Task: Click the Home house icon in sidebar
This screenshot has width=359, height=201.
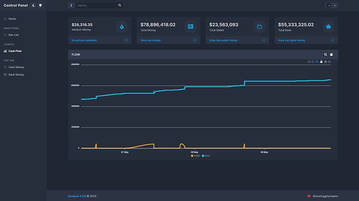Action: [5, 19]
